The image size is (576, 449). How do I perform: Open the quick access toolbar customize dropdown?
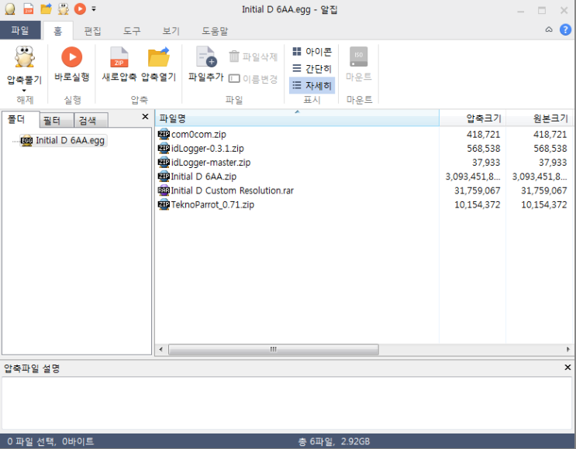(94, 9)
